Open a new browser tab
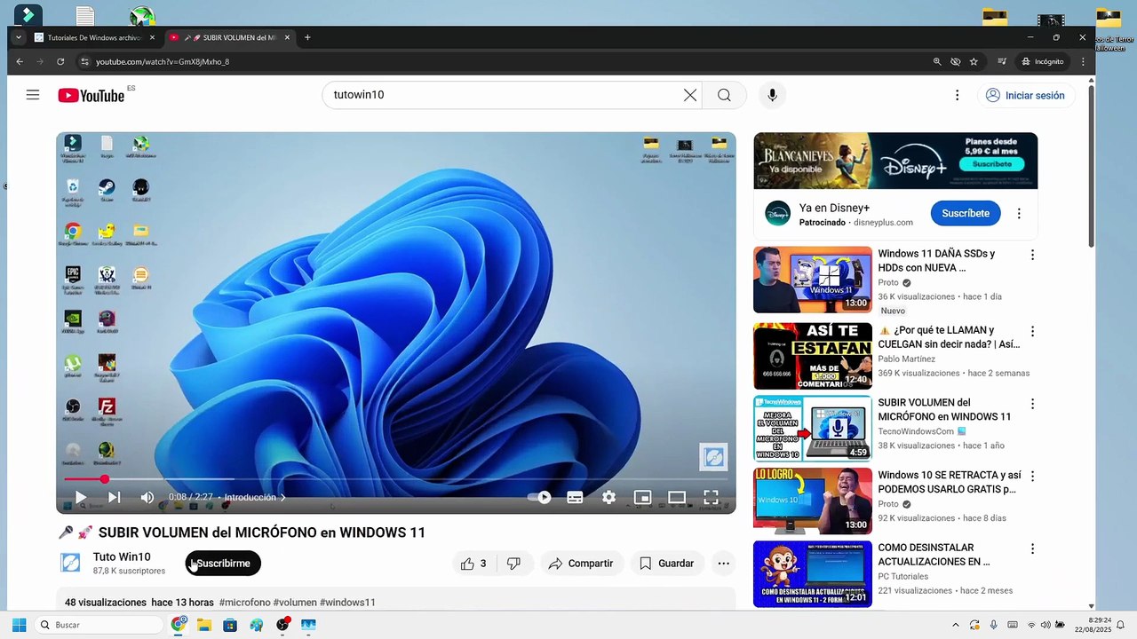The height and width of the screenshot is (639, 1137). [307, 37]
